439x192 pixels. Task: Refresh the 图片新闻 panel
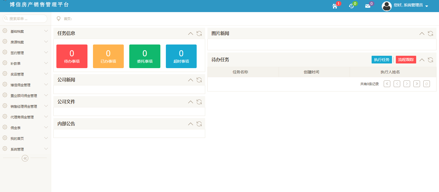tap(430, 34)
